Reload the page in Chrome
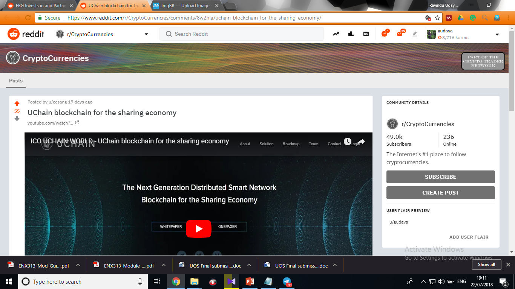The width and height of the screenshot is (515, 289). pos(28,18)
